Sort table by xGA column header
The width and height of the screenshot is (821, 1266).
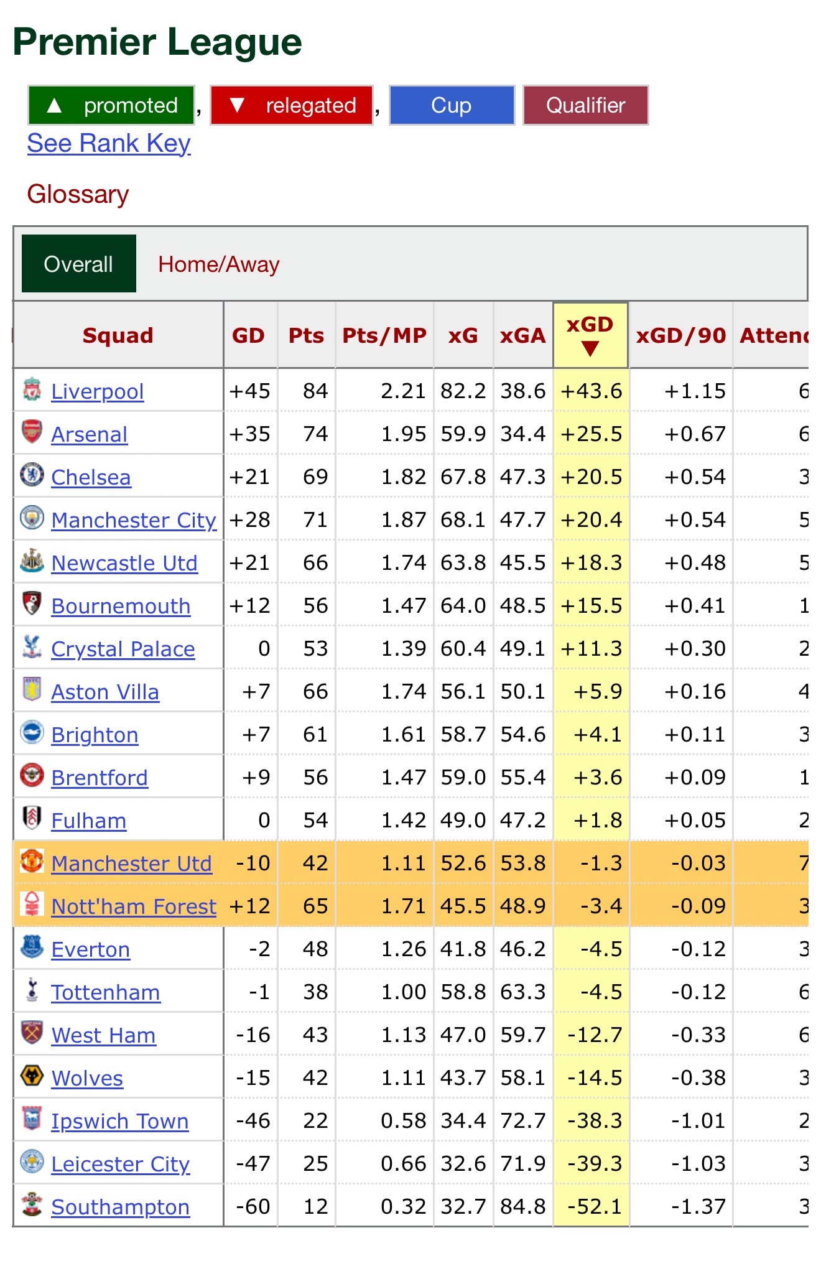522,335
